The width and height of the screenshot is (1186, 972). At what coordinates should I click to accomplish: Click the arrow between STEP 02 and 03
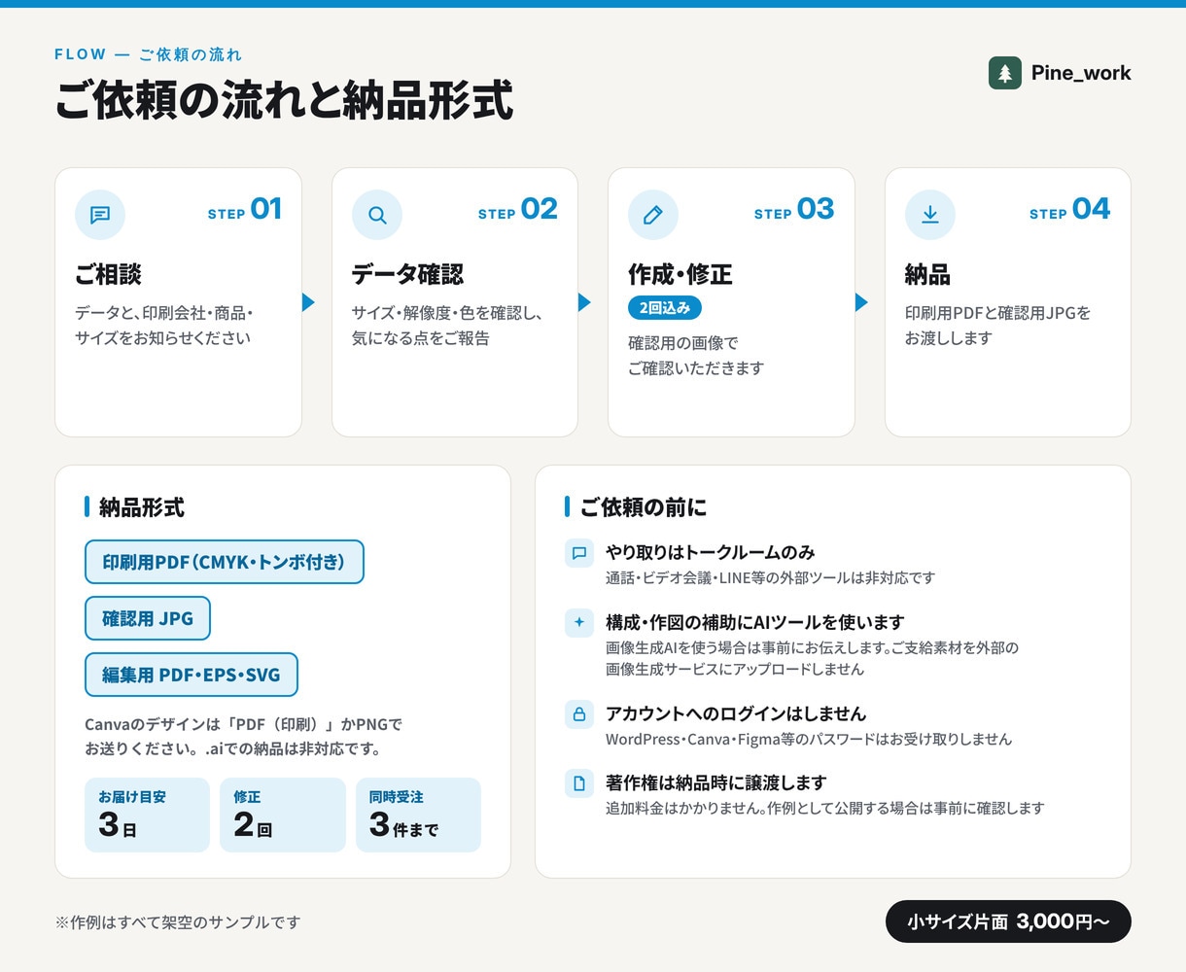(585, 302)
